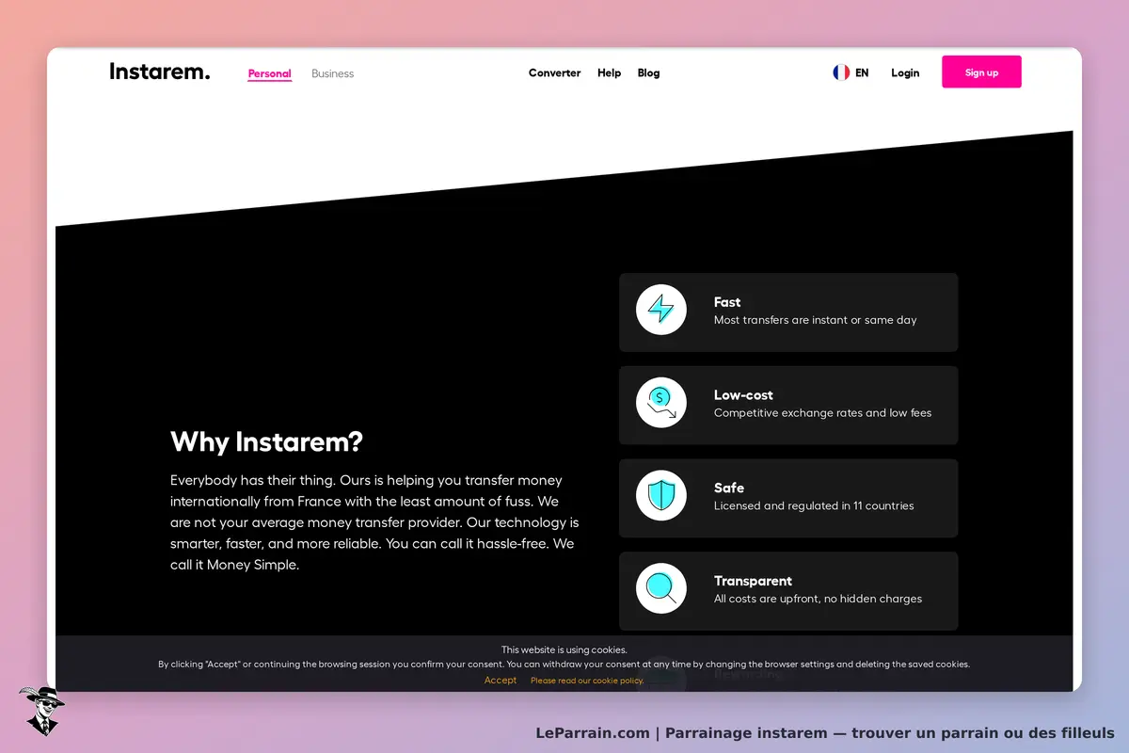Switch to the Personal tab
The height and width of the screenshot is (753, 1129).
tap(270, 73)
